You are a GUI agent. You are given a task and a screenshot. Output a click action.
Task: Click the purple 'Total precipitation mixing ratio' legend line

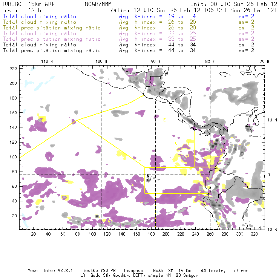coord(52,39)
